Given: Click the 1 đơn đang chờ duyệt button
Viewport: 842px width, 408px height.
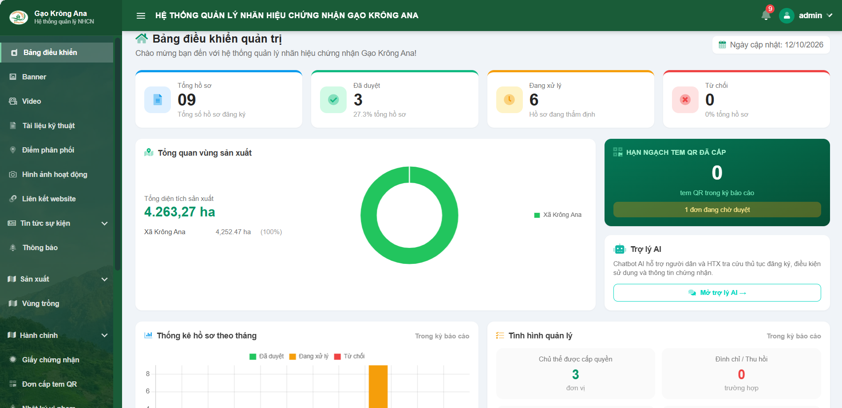Looking at the screenshot, I should click(x=717, y=210).
